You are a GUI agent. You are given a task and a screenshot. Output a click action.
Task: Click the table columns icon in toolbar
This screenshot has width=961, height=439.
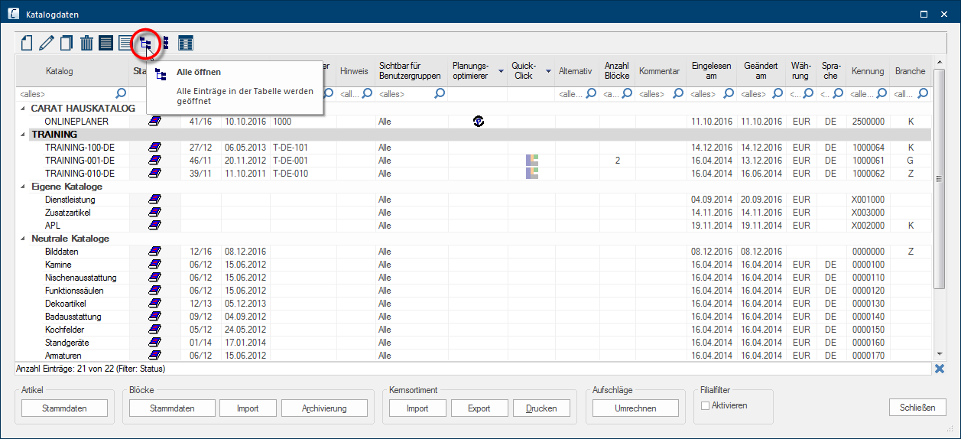185,44
